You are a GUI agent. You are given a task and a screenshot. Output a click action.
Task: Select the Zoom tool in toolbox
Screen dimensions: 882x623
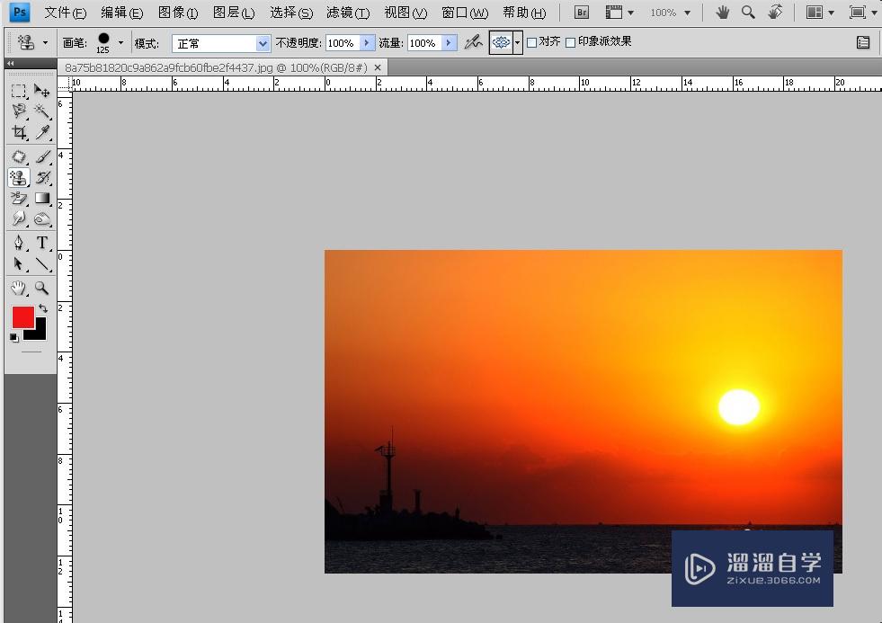[42, 289]
